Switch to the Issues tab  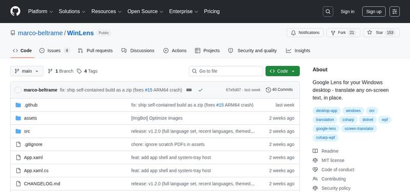[54, 51]
